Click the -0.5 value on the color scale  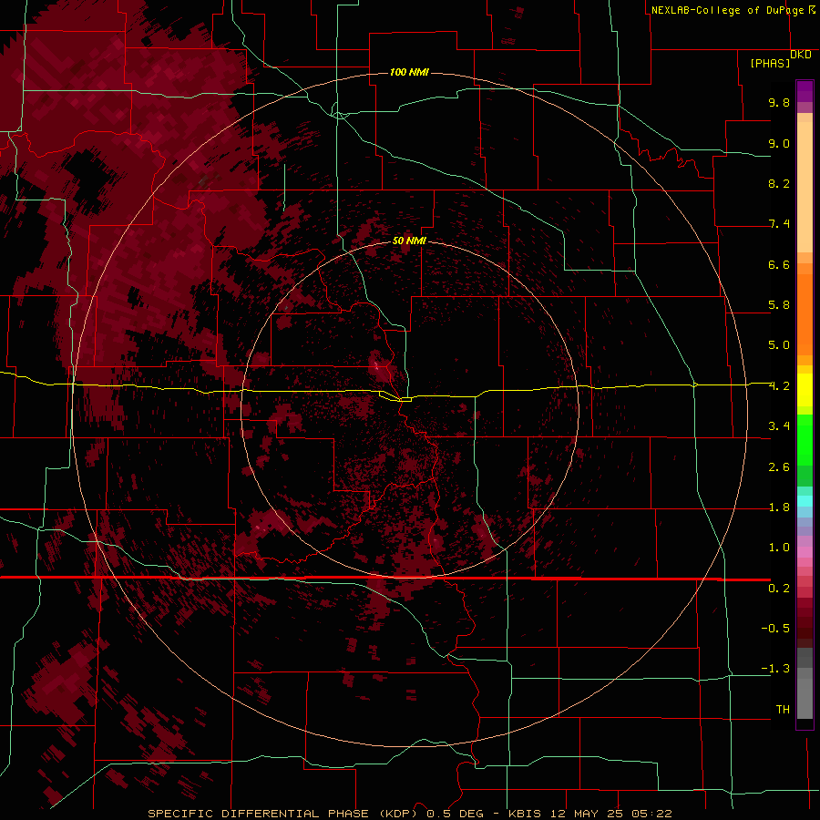point(775,629)
